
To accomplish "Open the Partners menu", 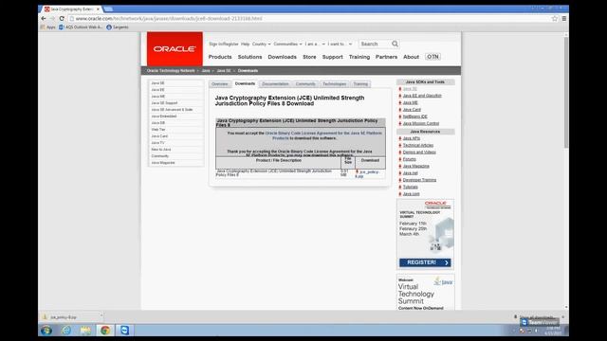I will click(386, 57).
